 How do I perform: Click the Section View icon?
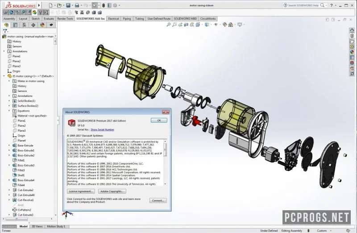click(186, 25)
